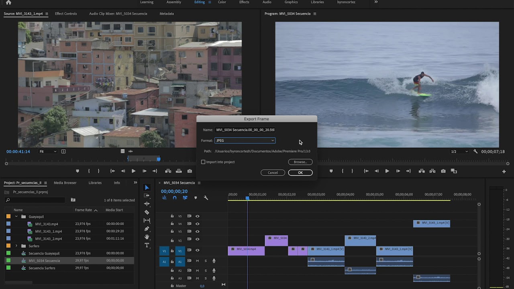Toggle V4 track visibility eye
Image resolution: width=514 pixels, height=289 pixels.
coord(197,224)
